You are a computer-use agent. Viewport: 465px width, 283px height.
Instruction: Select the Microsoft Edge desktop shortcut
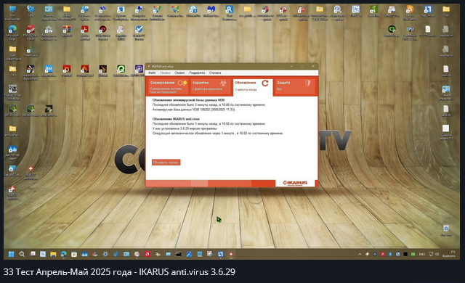click(x=12, y=33)
